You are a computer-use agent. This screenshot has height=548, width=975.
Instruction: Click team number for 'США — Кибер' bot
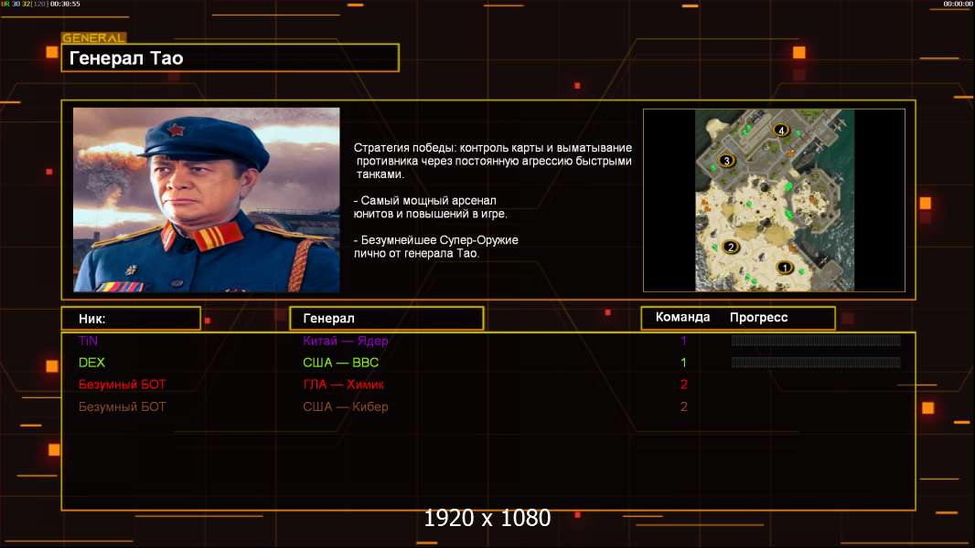point(684,407)
